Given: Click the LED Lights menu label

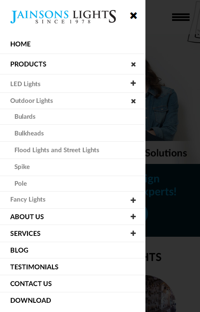Looking at the screenshot, I should (25, 84).
